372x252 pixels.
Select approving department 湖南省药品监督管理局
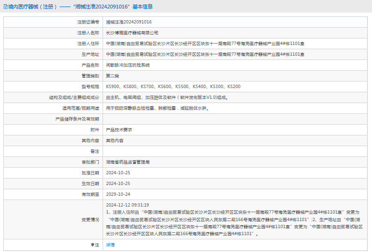click(x=128, y=162)
